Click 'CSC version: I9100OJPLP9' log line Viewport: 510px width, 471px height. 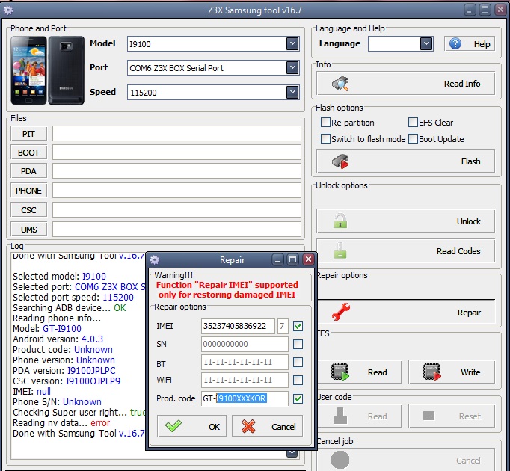tap(67, 381)
